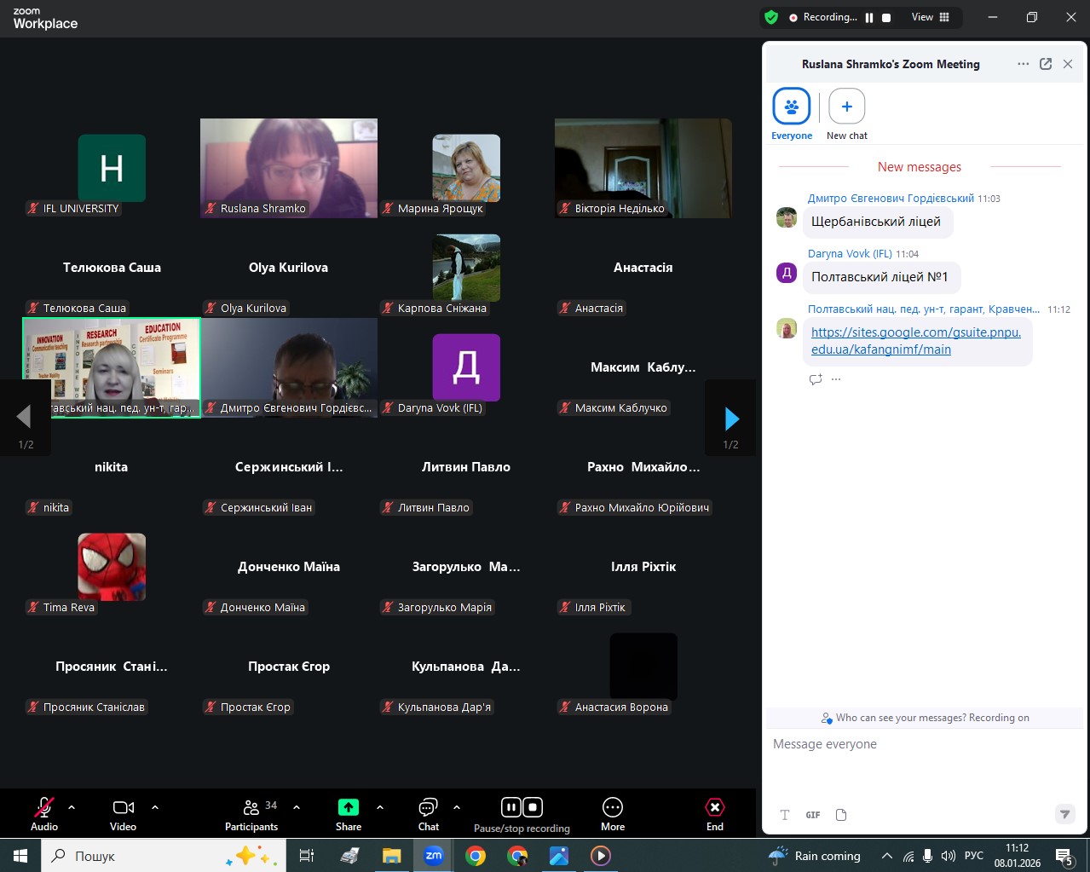
Task: Unmute the microphone with Audio button
Action: coord(44,814)
